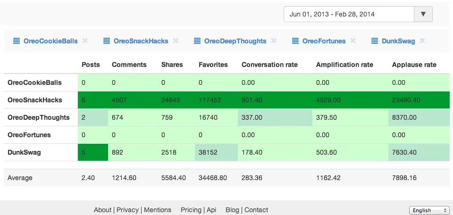This screenshot has width=453, height=215.
Task: Click the list icon beside OreoDeepThoughts
Action: (x=197, y=41)
